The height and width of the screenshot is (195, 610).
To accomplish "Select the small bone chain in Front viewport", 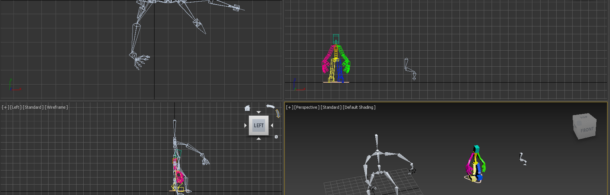I will pyautogui.click(x=406, y=66).
